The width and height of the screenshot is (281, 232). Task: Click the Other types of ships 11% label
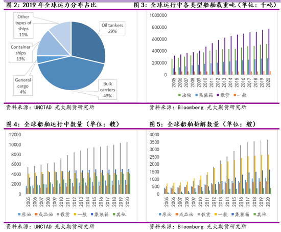pos(24,26)
